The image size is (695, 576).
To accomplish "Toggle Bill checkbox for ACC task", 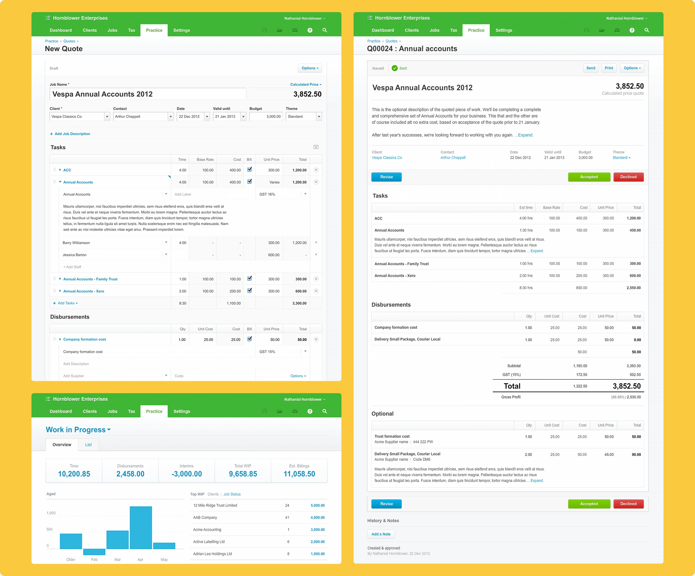I will click(x=250, y=170).
